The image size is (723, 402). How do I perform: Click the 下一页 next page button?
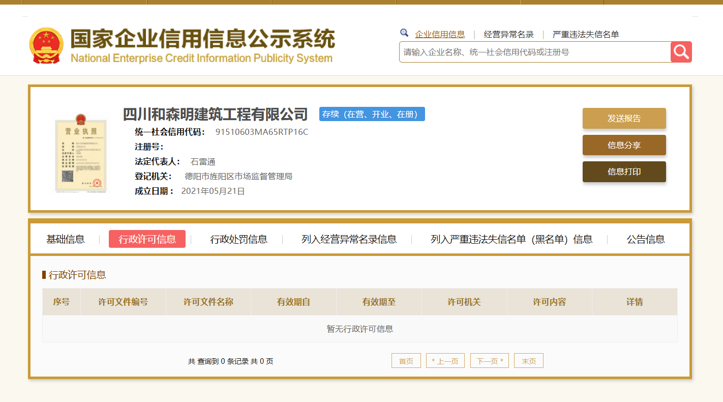[490, 361]
